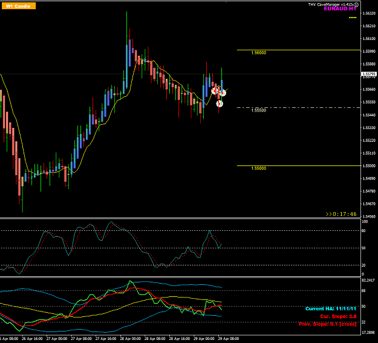Viewport: 378px width, 343px height.
Task: Click the Prev. Slope: 0.1 [cross] readout
Action: pyautogui.click(x=327, y=324)
